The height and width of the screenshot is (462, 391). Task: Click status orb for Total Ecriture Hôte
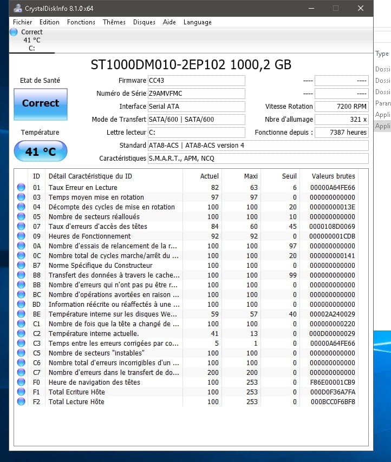tap(21, 392)
